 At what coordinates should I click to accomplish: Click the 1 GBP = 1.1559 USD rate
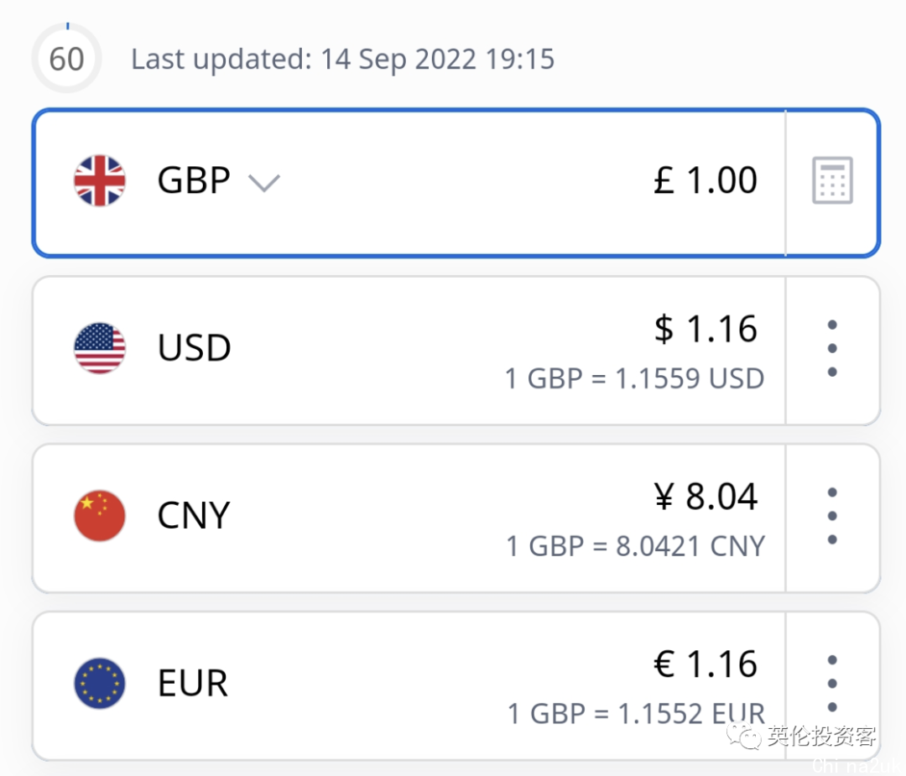[x=634, y=379]
